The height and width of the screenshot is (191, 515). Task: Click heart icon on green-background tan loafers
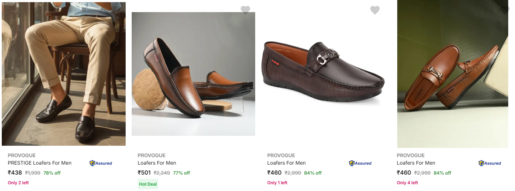click(x=505, y=9)
